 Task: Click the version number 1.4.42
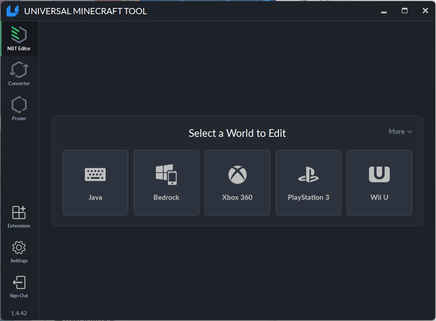[19, 313]
